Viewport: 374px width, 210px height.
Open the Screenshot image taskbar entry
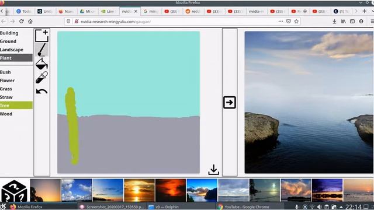[112, 206]
